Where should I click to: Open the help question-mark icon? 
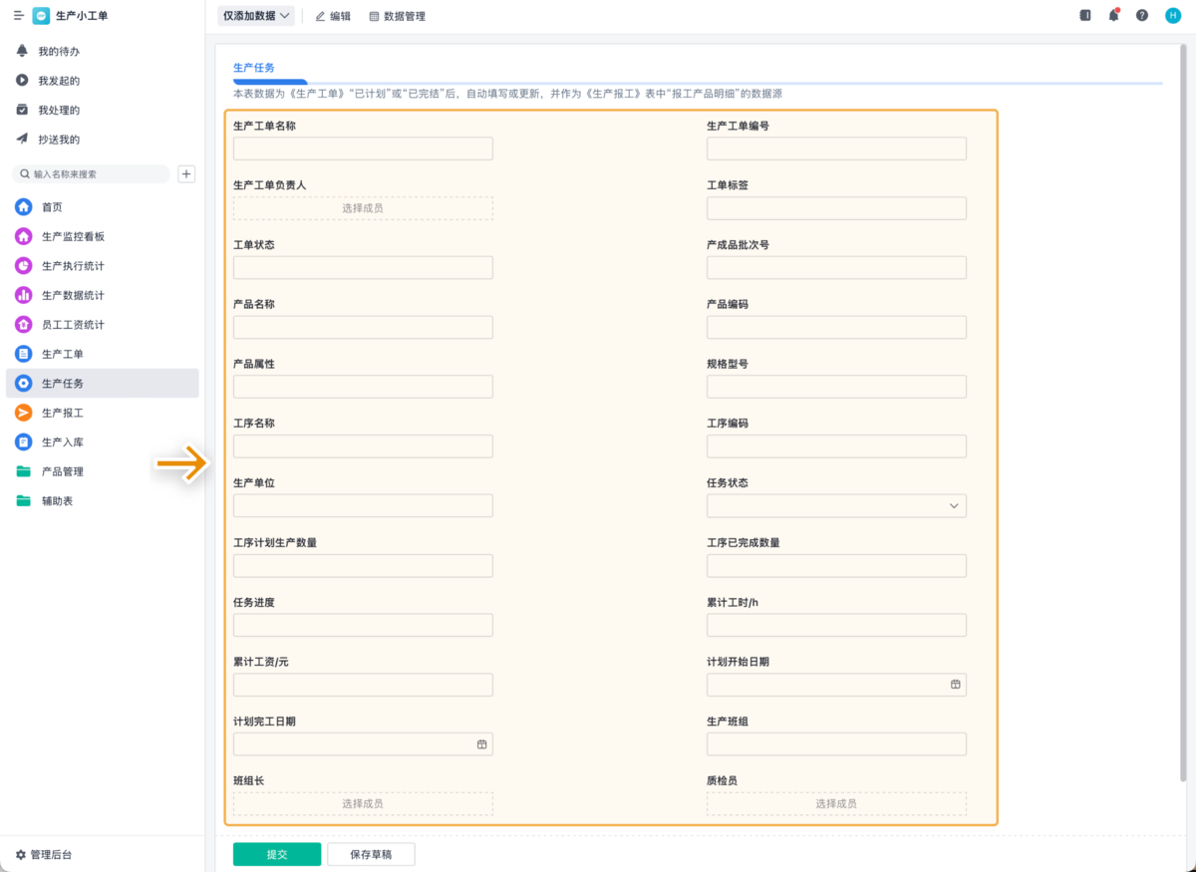(x=1142, y=15)
